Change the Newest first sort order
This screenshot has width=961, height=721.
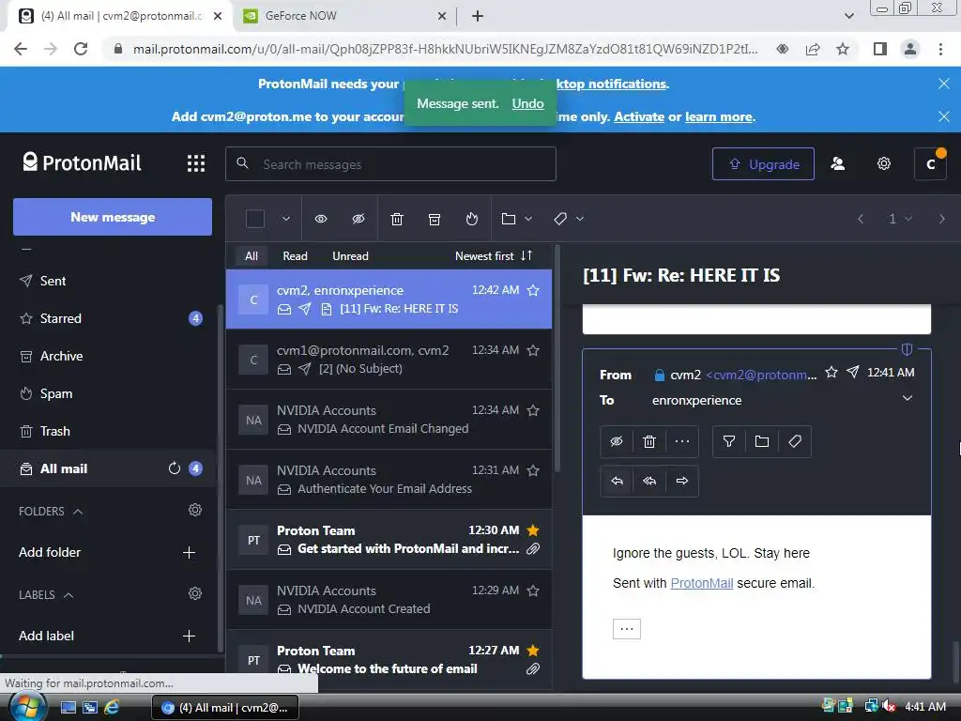coord(494,256)
